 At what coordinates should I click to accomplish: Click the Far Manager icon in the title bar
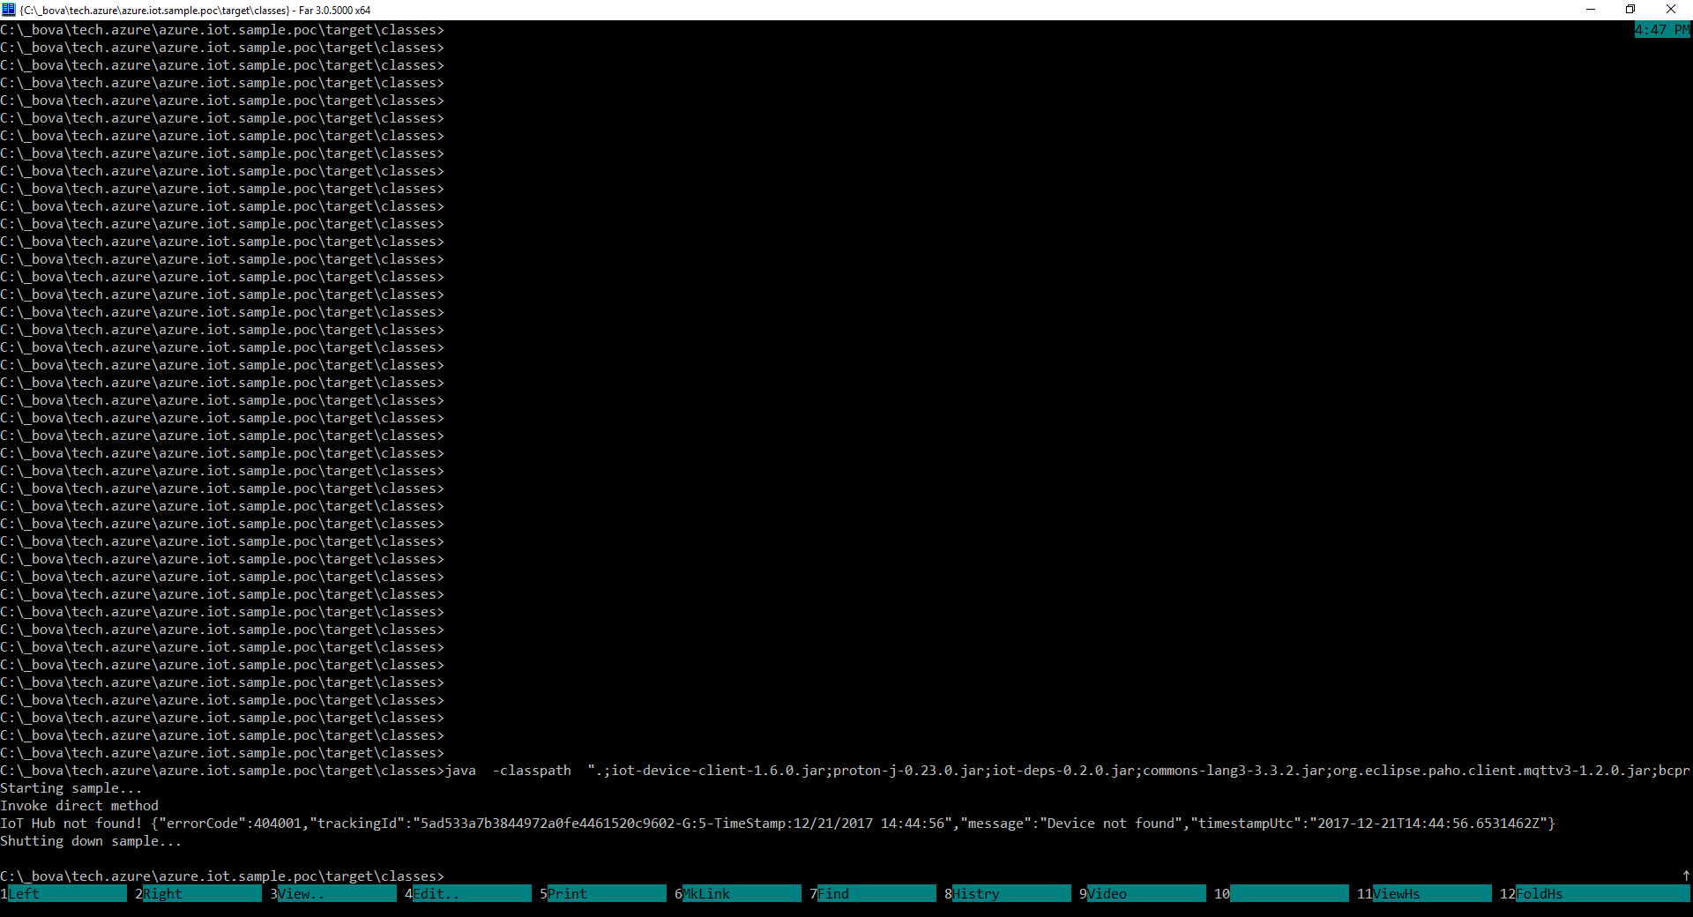point(7,10)
